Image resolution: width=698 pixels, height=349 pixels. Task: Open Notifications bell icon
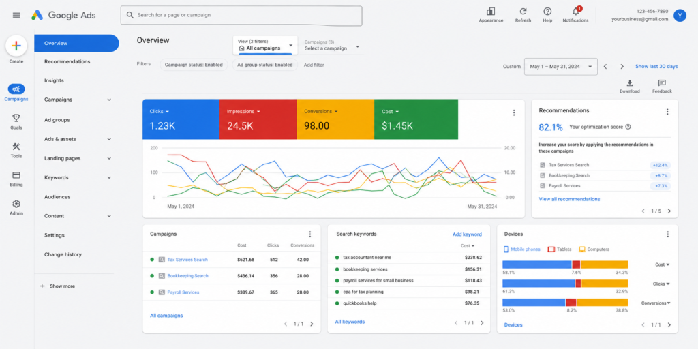point(575,11)
